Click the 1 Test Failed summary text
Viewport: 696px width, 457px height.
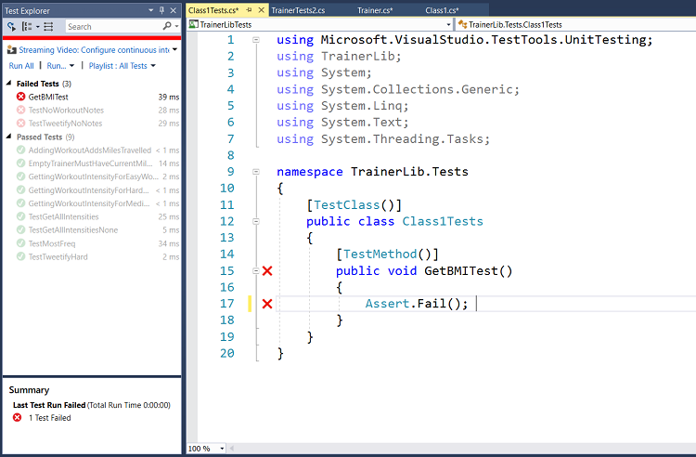point(50,417)
